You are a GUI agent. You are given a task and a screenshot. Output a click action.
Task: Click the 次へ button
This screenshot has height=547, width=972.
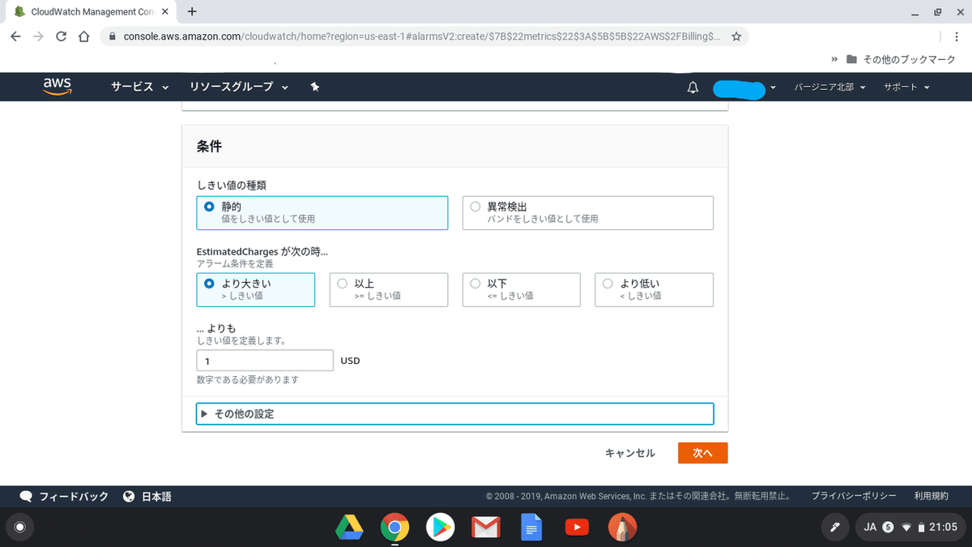701,453
